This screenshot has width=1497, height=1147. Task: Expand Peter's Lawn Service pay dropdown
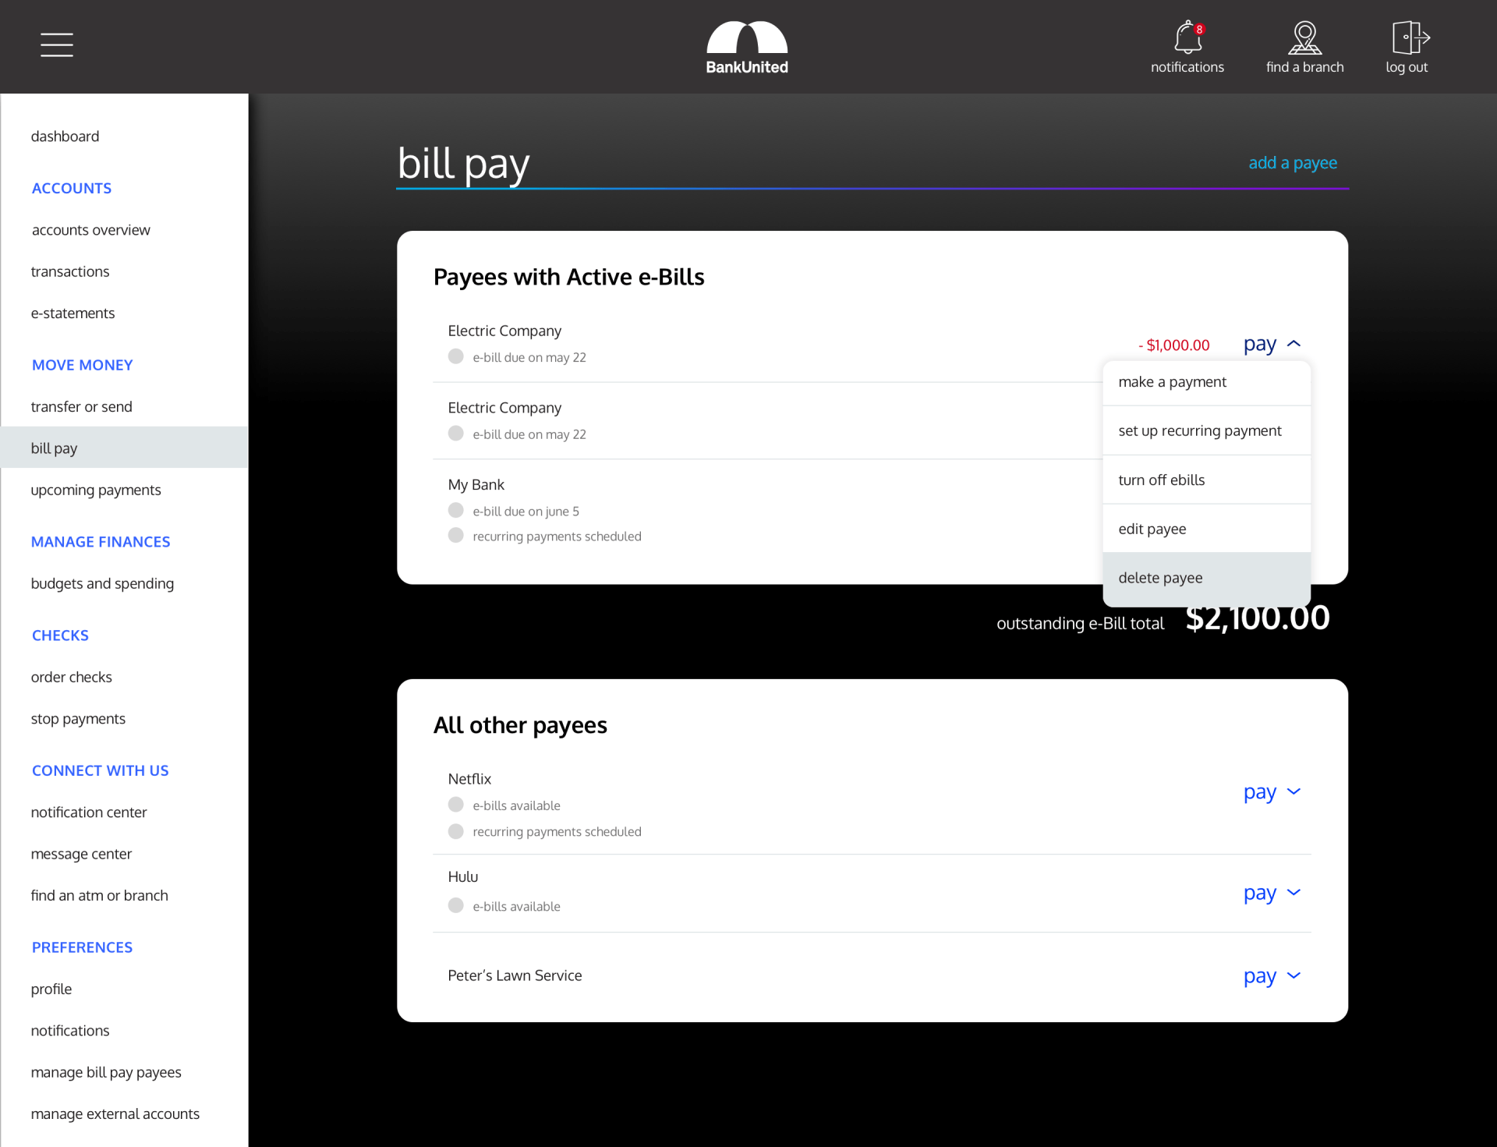point(1272,976)
